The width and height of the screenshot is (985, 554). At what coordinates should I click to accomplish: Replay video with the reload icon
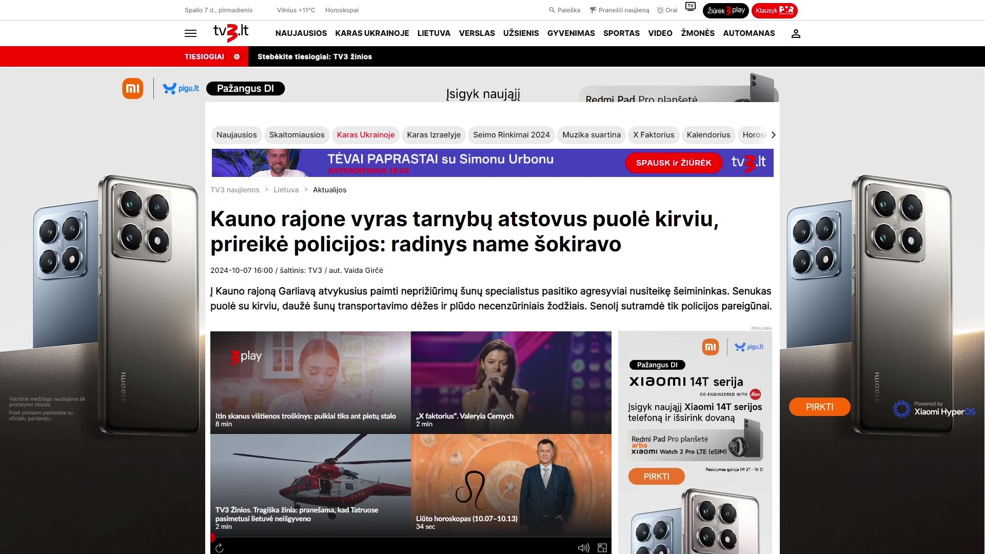pyautogui.click(x=220, y=548)
